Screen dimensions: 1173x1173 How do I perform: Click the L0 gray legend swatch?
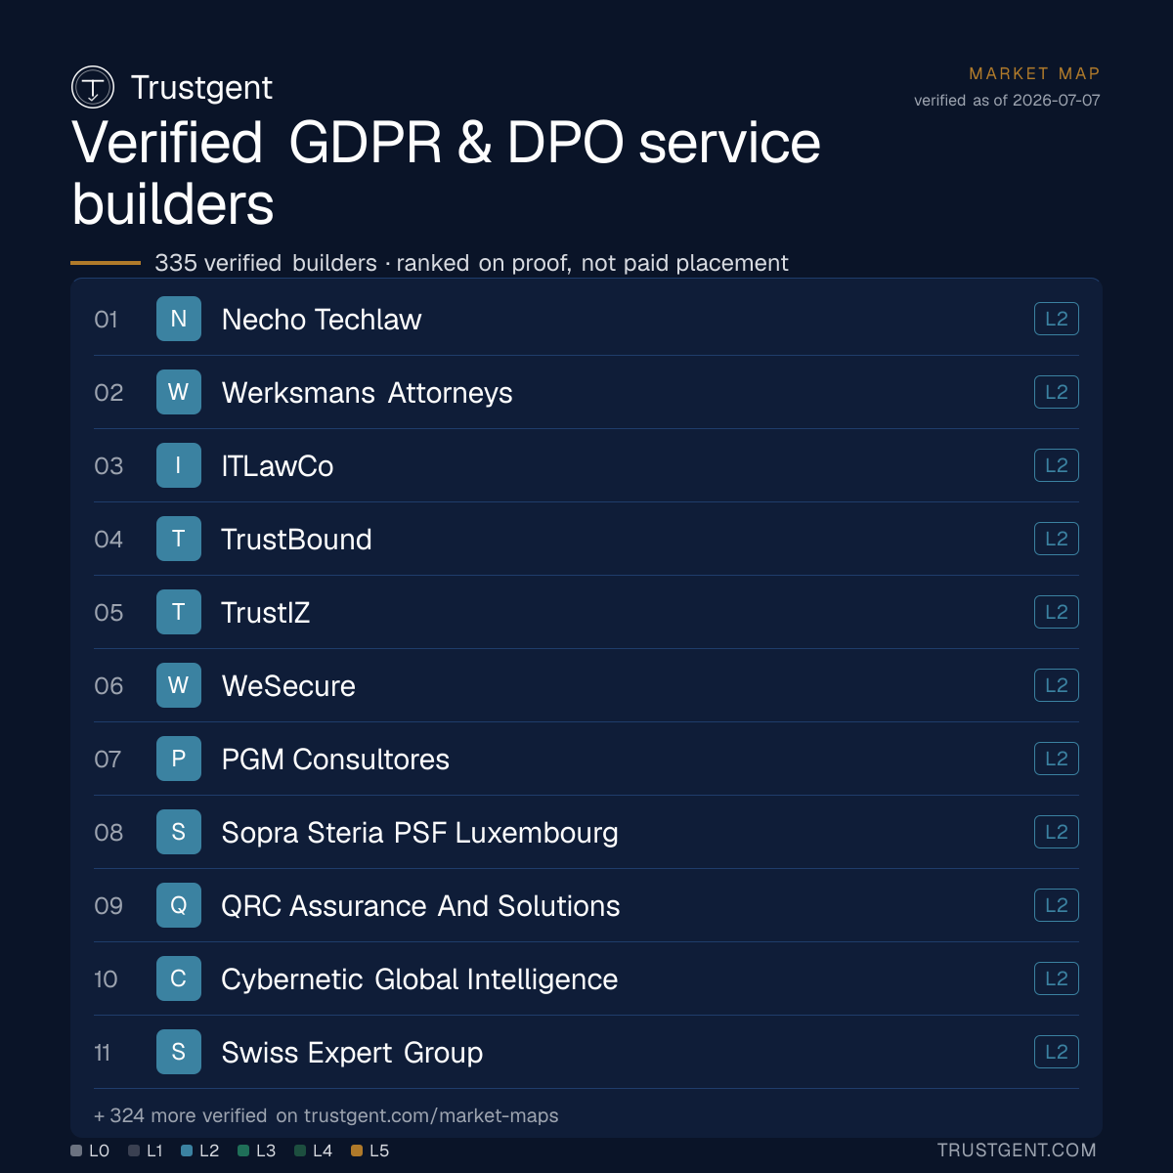coord(76,1151)
